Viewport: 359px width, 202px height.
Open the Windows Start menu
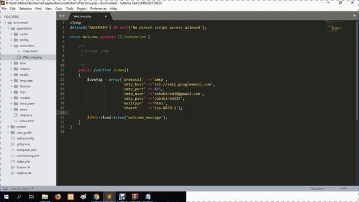[6, 197]
